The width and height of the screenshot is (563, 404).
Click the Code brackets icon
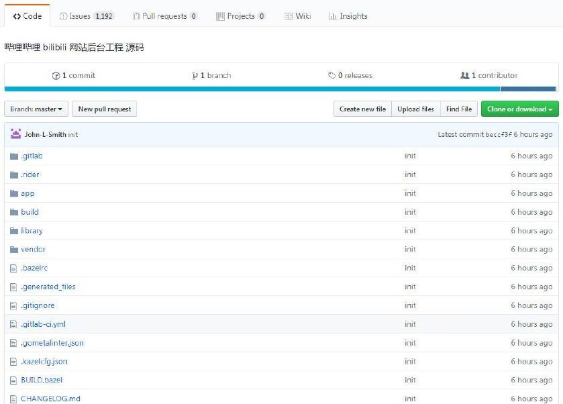coord(17,16)
